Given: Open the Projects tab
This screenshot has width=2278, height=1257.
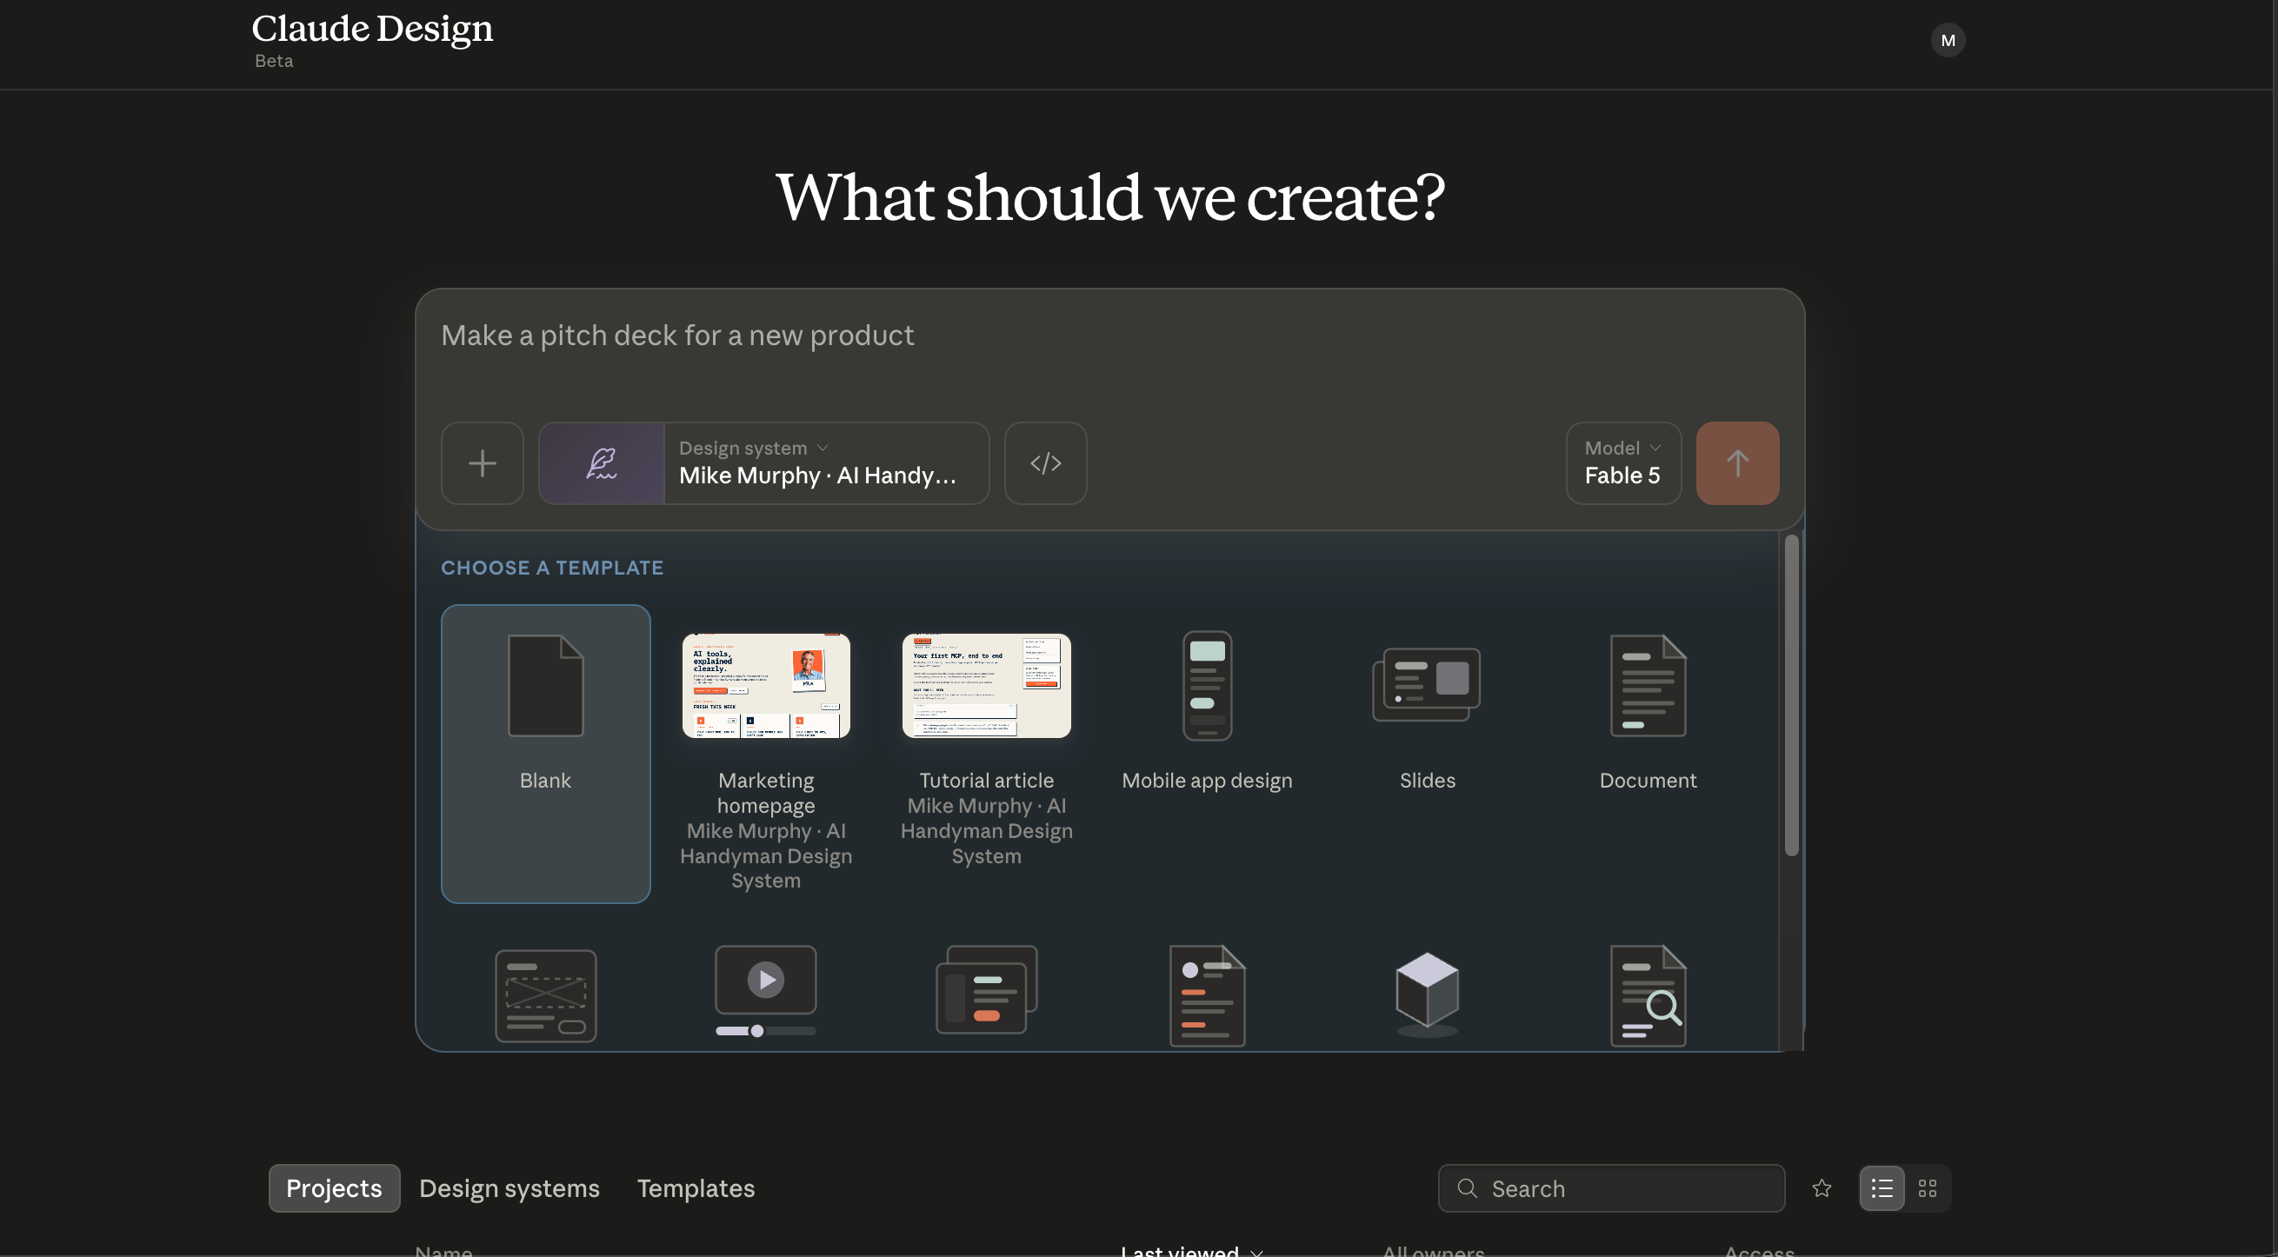Looking at the screenshot, I should coord(333,1188).
